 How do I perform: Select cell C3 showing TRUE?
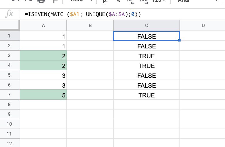147,56
